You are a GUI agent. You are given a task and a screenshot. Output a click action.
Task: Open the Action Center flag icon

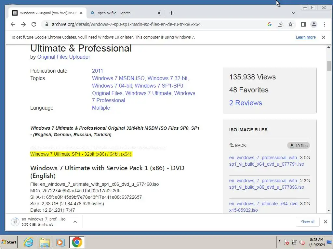click(286, 242)
